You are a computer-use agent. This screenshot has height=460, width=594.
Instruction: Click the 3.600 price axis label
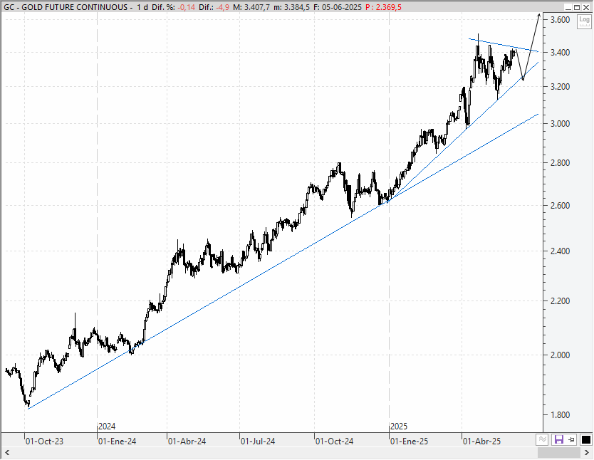pyautogui.click(x=560, y=20)
